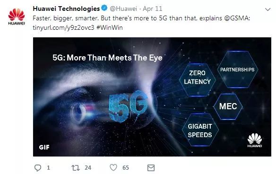276x174 pixels.
Task: Click the white Huawei logo in the GIF
Action: [x=255, y=140]
